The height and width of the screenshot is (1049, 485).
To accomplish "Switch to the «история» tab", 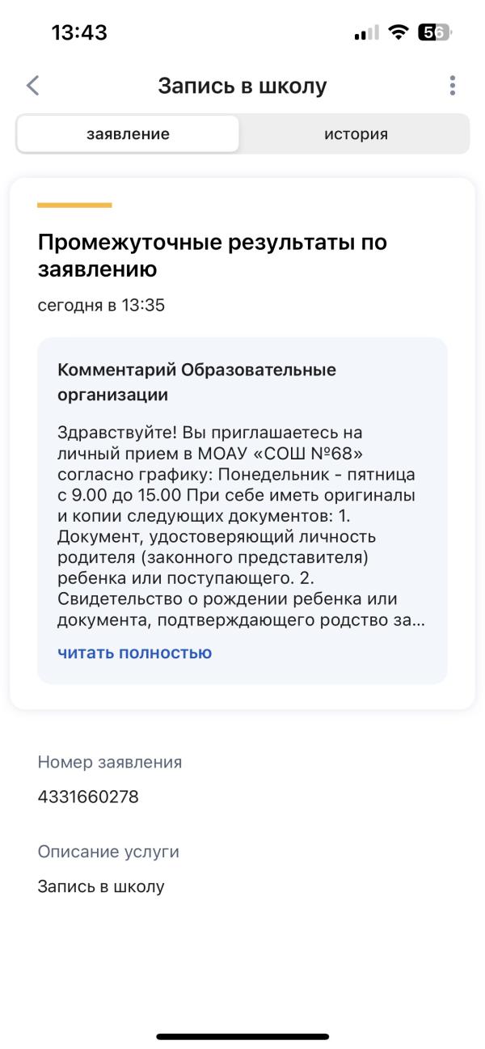I will pyautogui.click(x=356, y=134).
